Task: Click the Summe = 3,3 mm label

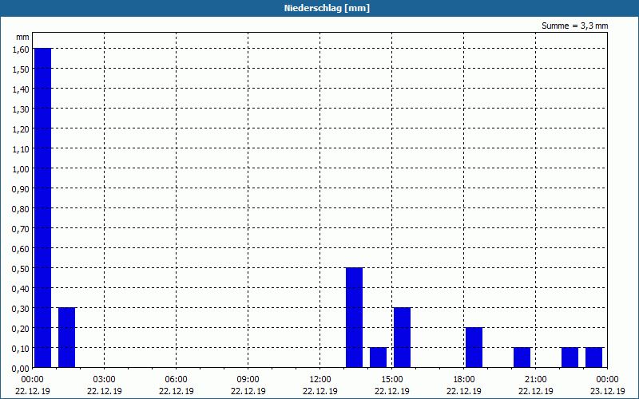Action: click(x=574, y=26)
